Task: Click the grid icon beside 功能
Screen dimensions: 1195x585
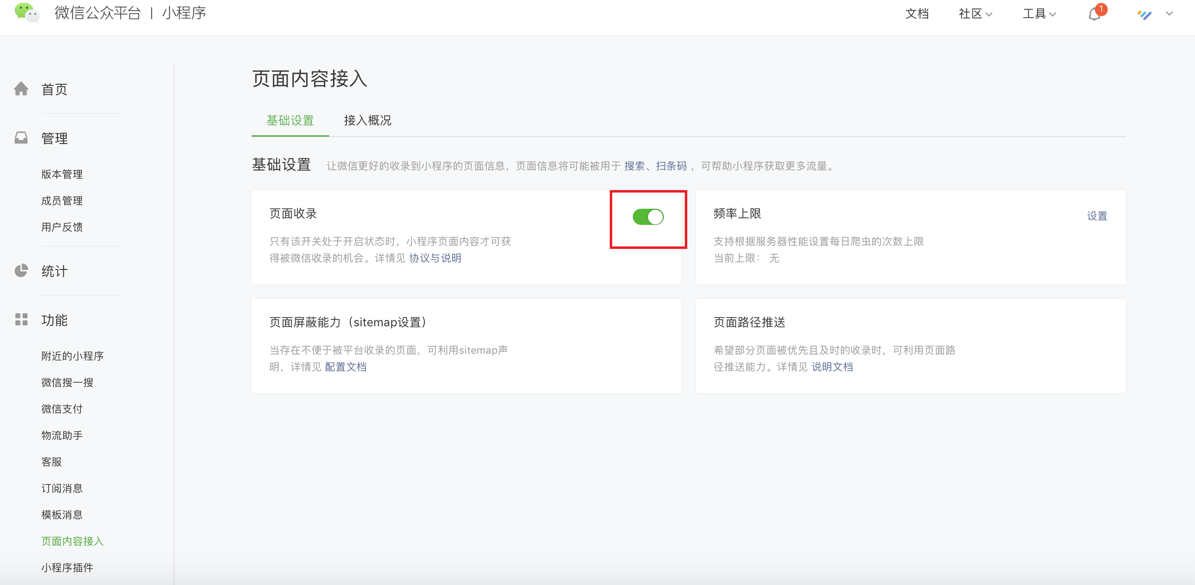Action: [x=21, y=320]
